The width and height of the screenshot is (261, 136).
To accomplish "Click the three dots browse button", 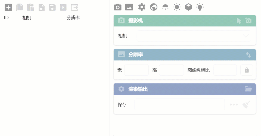I will coord(234,104).
